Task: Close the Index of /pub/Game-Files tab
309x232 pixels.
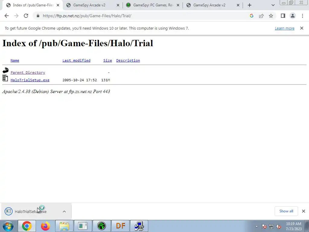Action: (58, 5)
